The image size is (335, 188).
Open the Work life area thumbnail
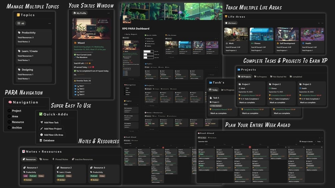pyautogui.click(x=236, y=34)
